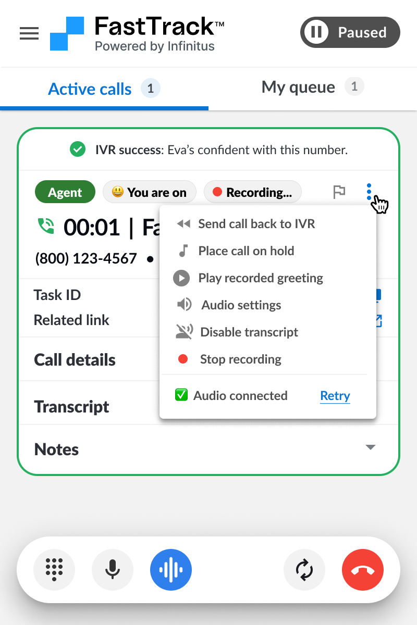Viewport: 417px width, 625px height.
Task: Click the Recording status chip
Action: (253, 192)
